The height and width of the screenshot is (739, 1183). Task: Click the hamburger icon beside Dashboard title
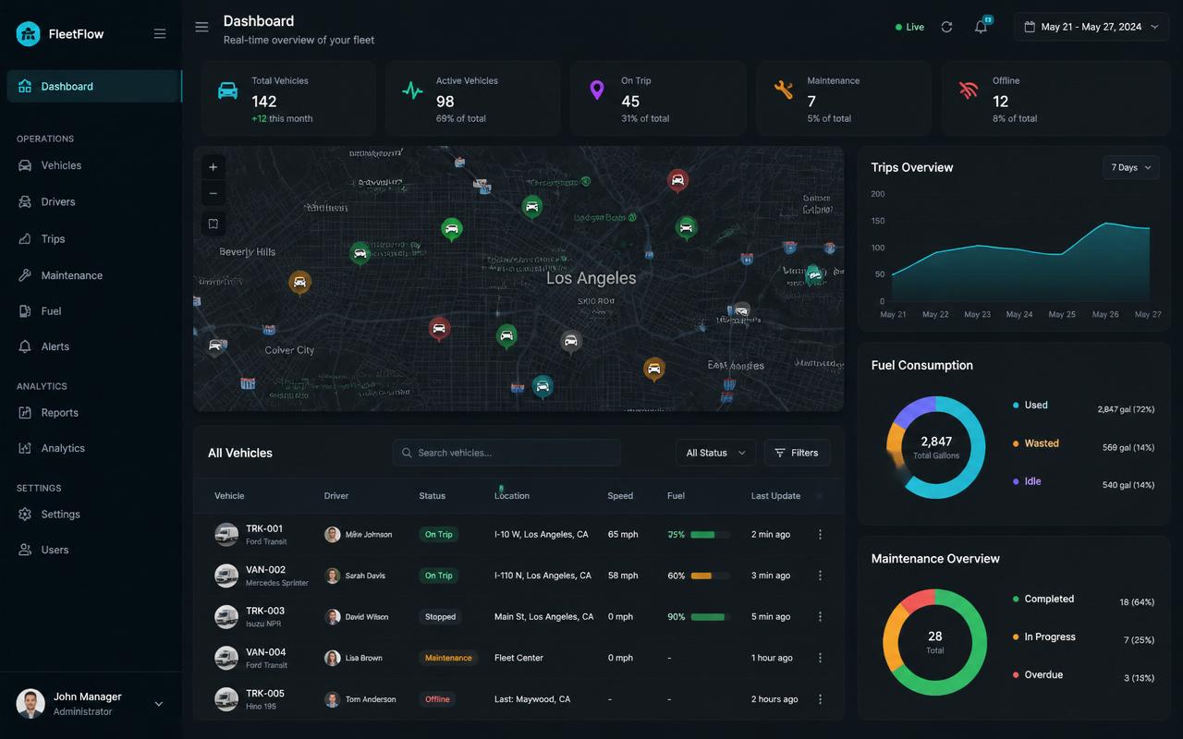click(x=201, y=27)
